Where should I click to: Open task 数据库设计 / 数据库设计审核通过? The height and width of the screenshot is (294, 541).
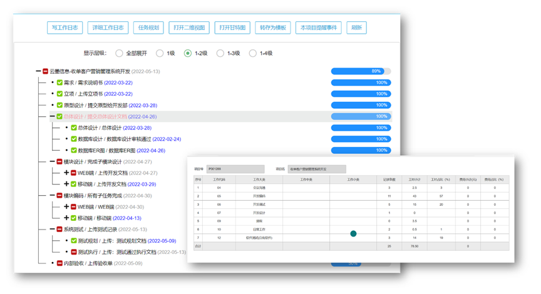(x=130, y=139)
